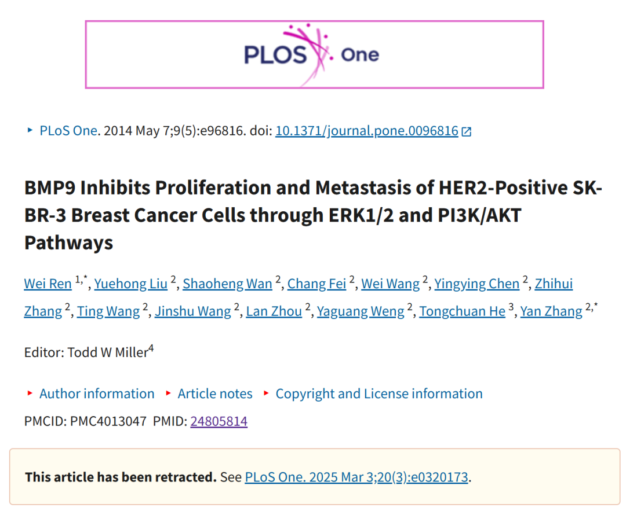This screenshot has height=511, width=626.
Task: Select author Yuehong Liu
Action: click(x=130, y=284)
